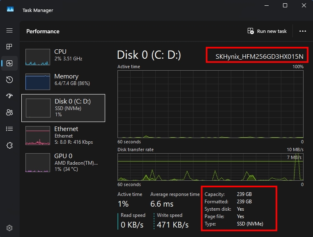This screenshot has height=237, width=313.
Task: Click the Capacity 239 GB value
Action: (244, 194)
